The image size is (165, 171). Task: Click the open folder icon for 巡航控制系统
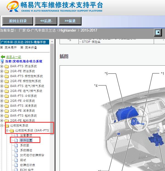pos(7,126)
